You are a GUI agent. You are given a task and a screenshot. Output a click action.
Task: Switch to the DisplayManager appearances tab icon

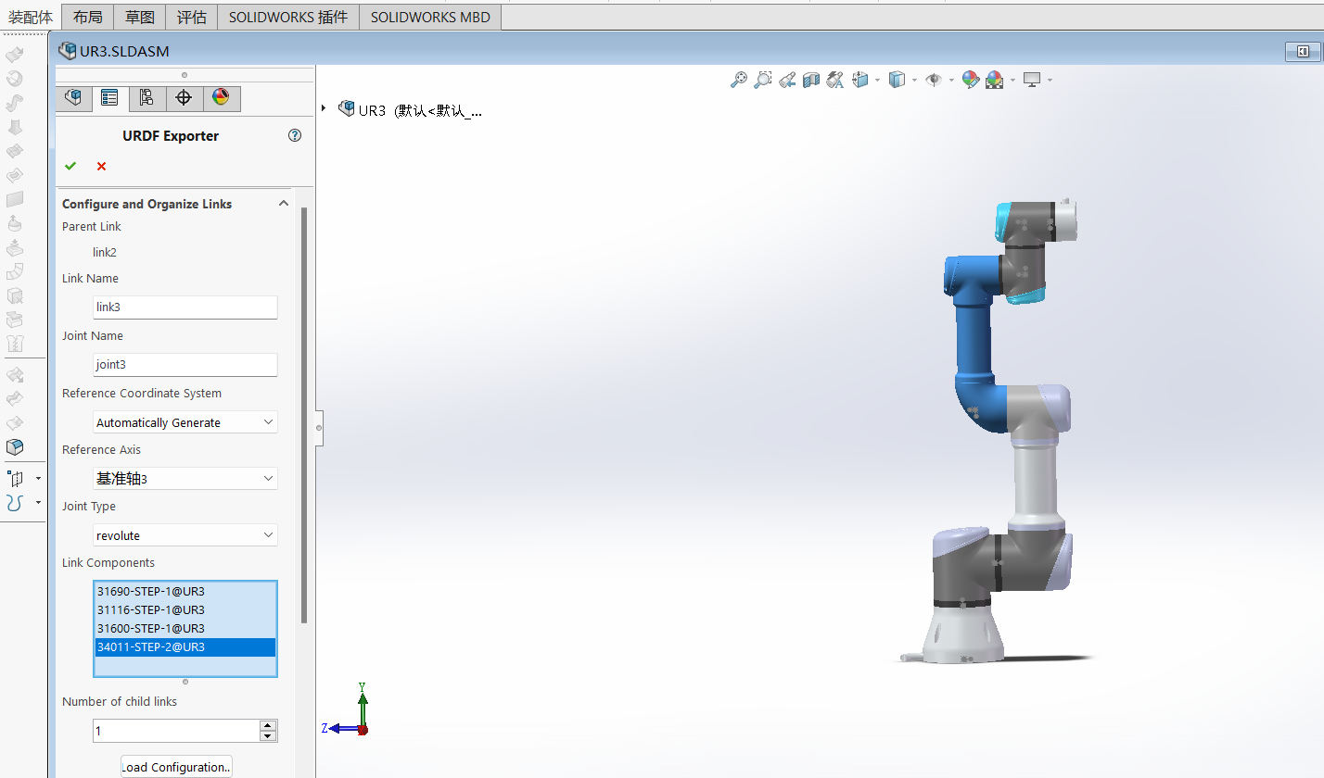222,98
